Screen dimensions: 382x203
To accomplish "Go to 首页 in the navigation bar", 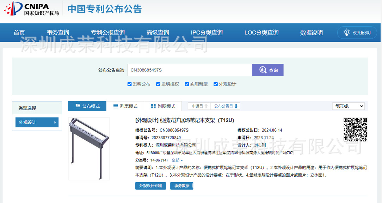I will 19,33.
